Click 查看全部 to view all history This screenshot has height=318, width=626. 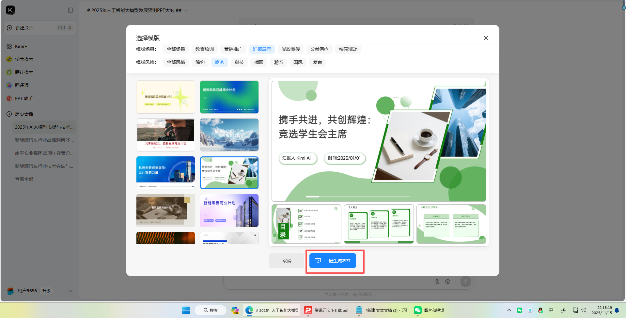click(x=24, y=179)
